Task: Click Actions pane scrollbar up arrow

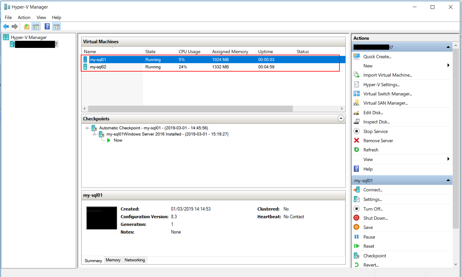Action: click(456, 45)
